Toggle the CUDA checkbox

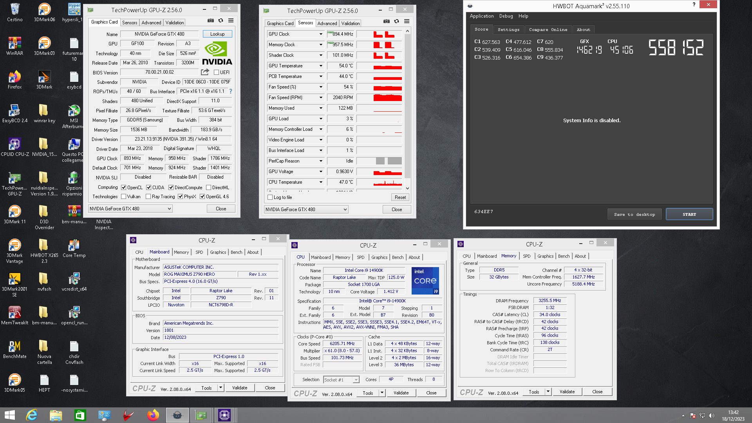[149, 188]
